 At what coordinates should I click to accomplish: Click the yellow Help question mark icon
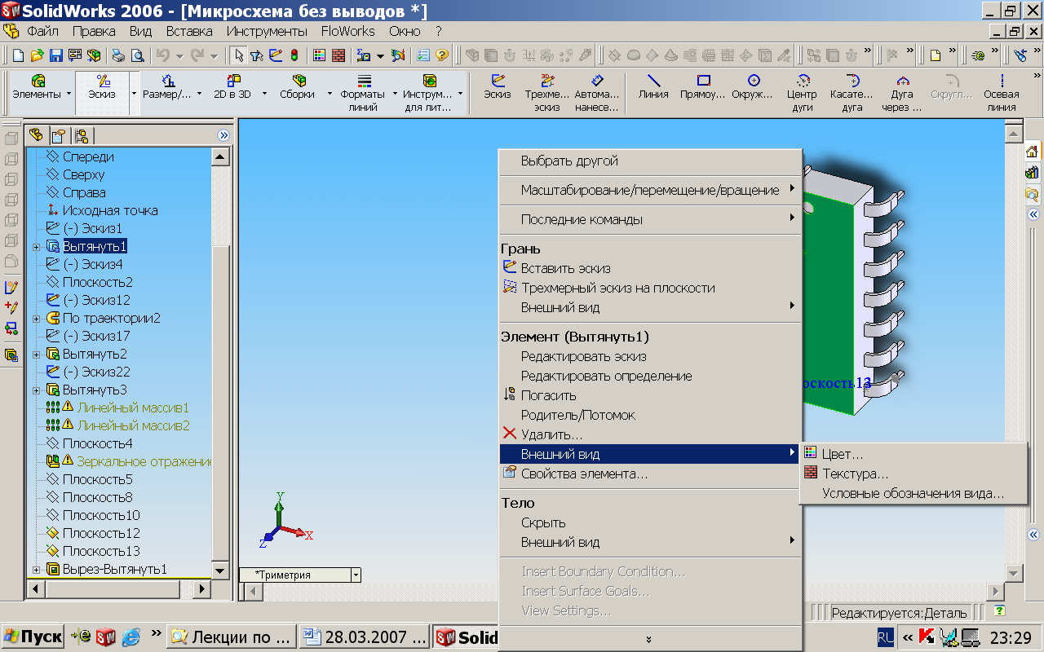(x=441, y=55)
